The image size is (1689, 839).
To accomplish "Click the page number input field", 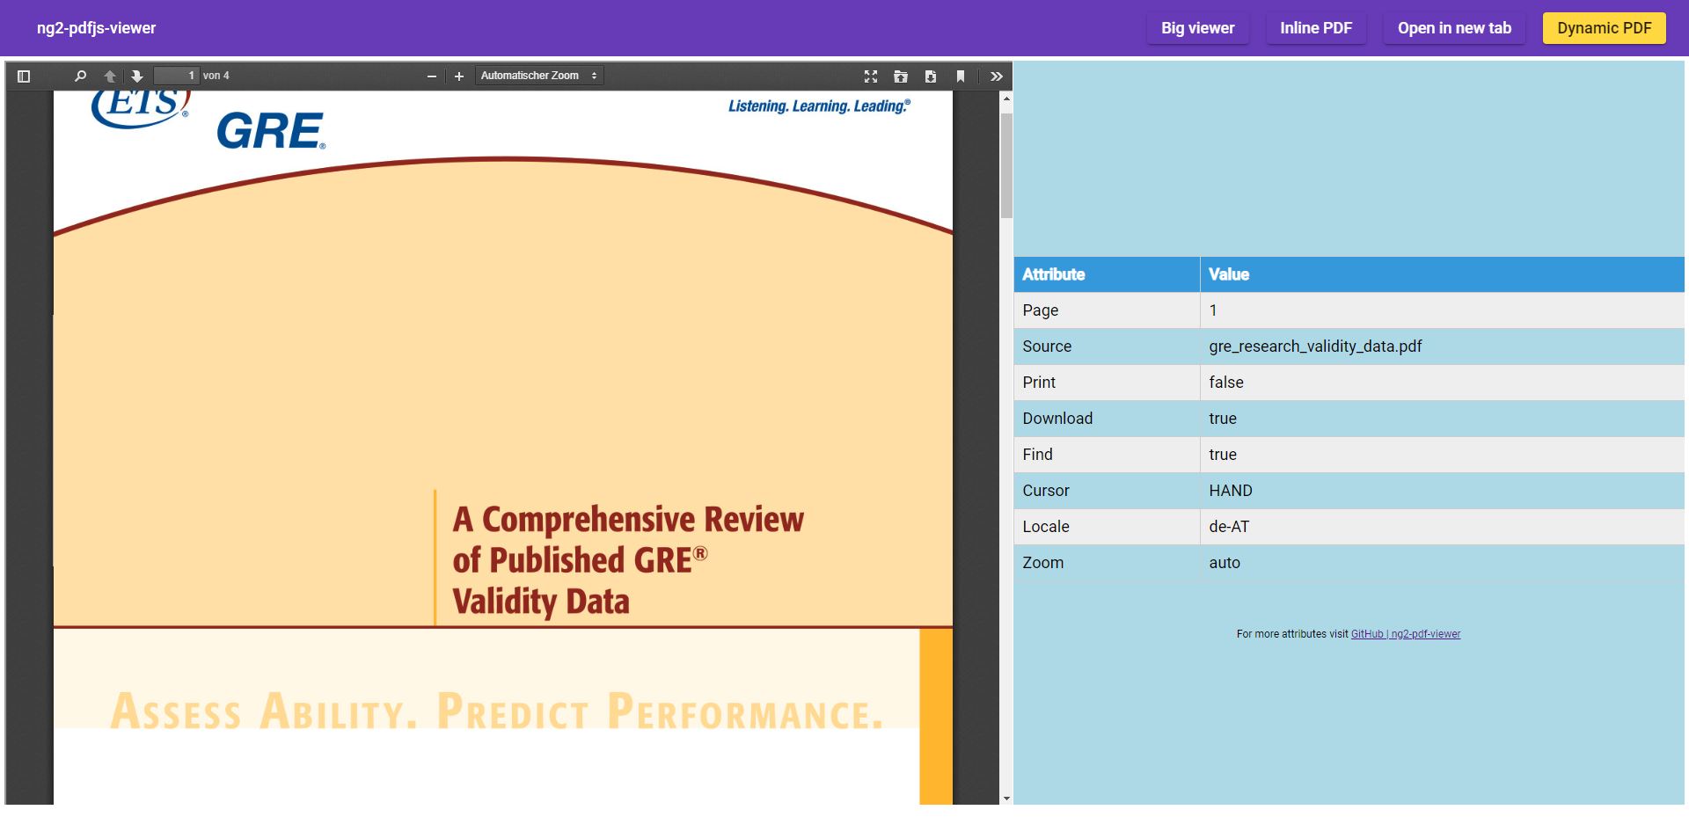I will pos(176,76).
